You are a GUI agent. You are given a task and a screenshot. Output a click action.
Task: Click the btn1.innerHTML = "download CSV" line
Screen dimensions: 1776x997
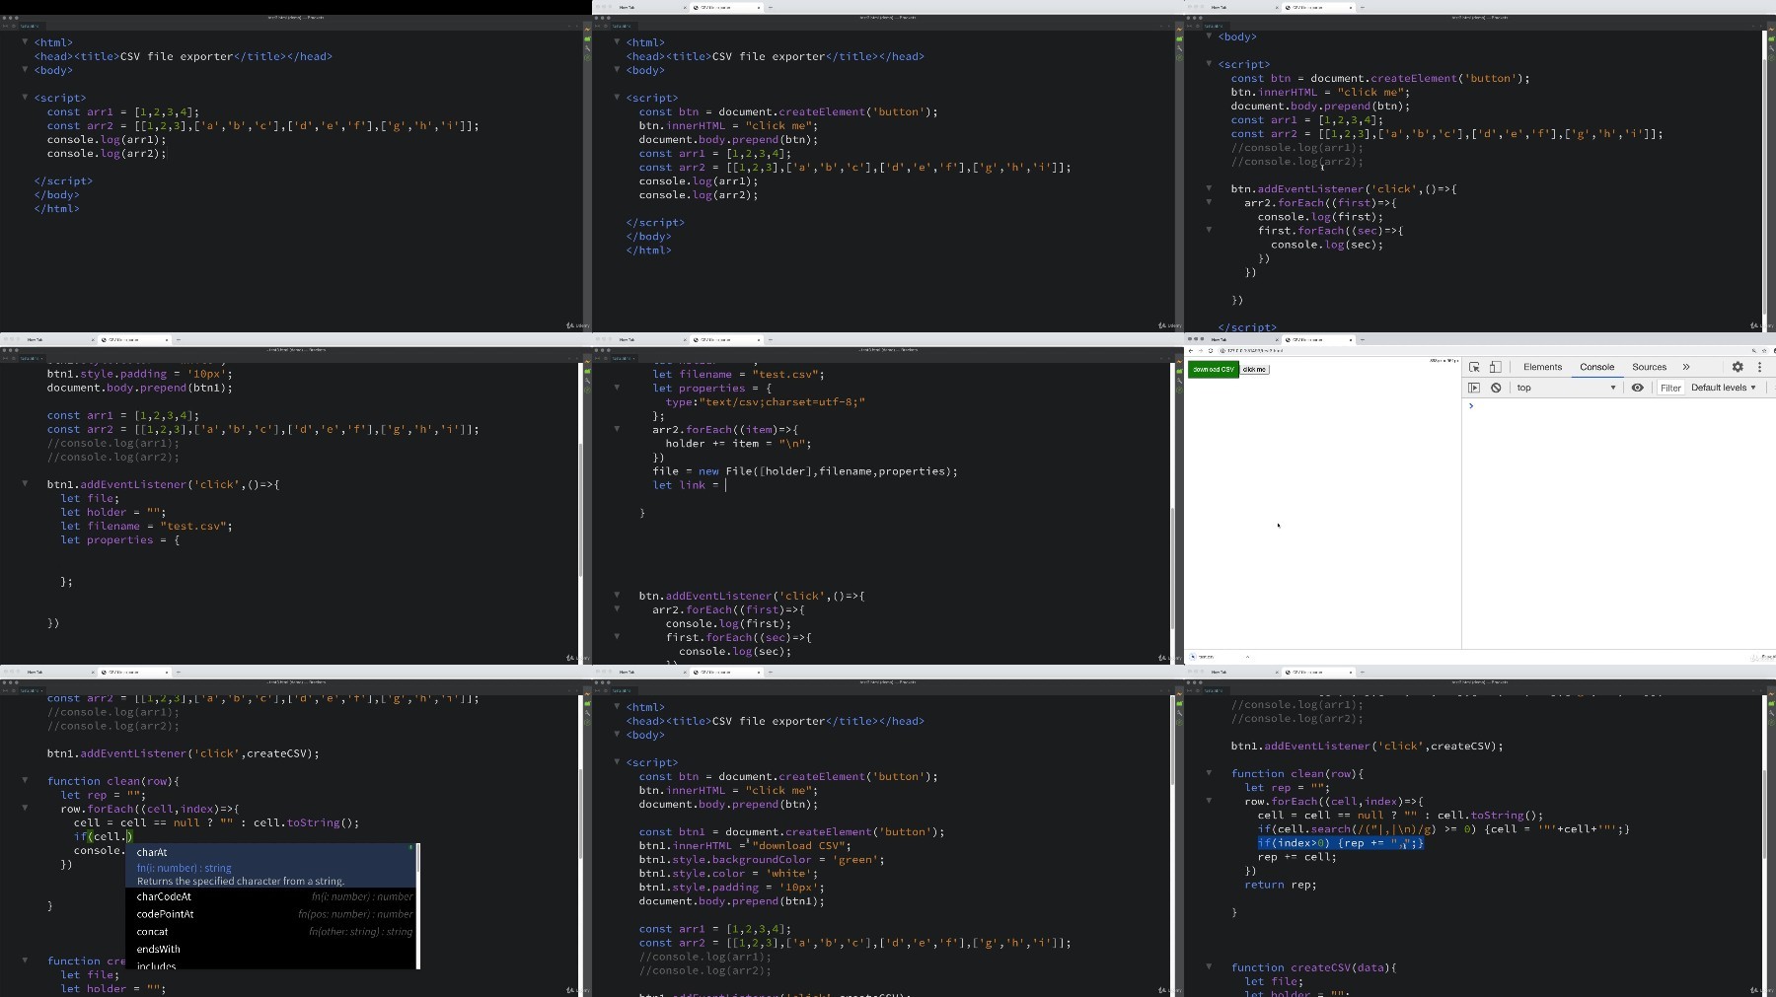[x=744, y=846]
